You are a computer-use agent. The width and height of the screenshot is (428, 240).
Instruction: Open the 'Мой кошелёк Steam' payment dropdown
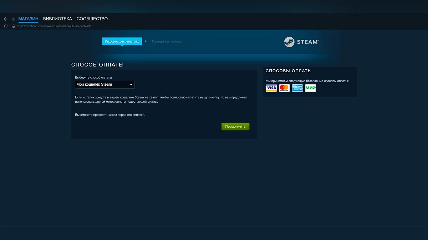[x=105, y=84]
